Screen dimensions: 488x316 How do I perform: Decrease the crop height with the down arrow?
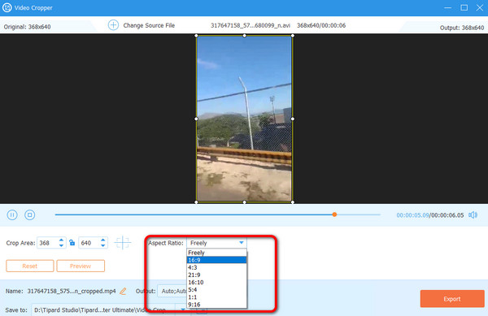pos(103,245)
